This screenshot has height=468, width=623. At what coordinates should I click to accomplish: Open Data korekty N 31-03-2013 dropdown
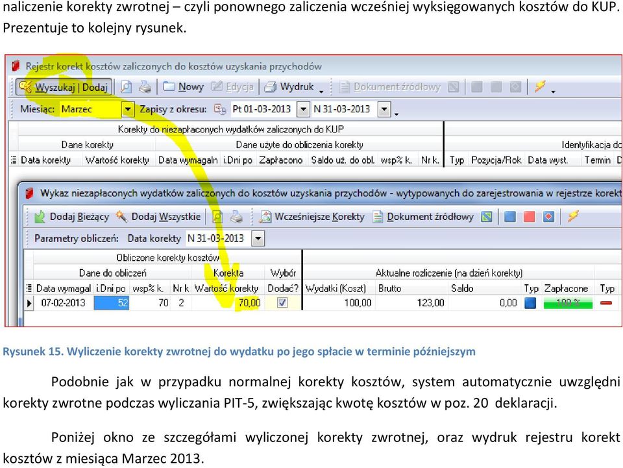pos(258,239)
